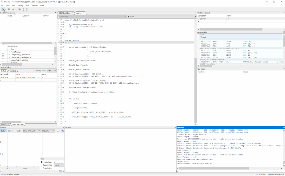Close the OZONE.jdebug tab
Viewport: 285px width, 176px height.
point(72,13)
